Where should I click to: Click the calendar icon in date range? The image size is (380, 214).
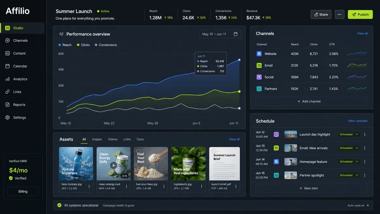[236, 34]
